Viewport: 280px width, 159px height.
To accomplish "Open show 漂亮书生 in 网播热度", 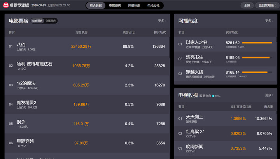I will click(225, 59).
